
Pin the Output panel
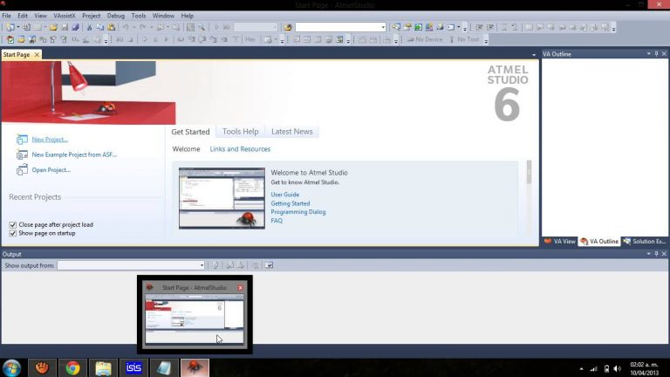tap(657, 254)
